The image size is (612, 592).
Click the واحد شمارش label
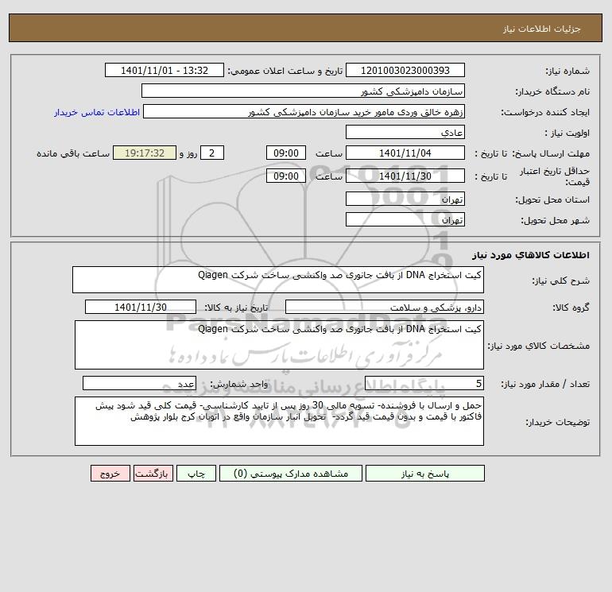(x=239, y=385)
